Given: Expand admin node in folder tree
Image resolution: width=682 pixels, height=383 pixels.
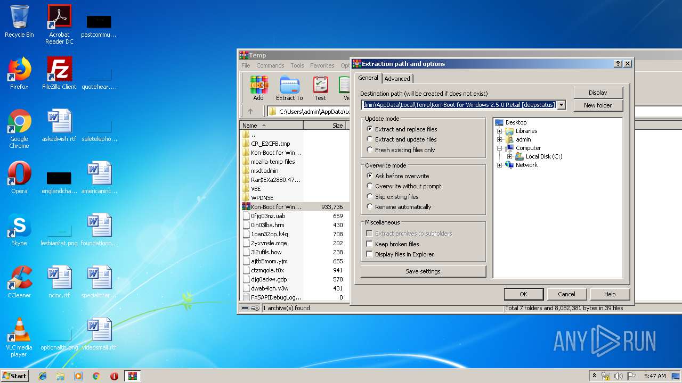Looking at the screenshot, I should pyautogui.click(x=500, y=139).
